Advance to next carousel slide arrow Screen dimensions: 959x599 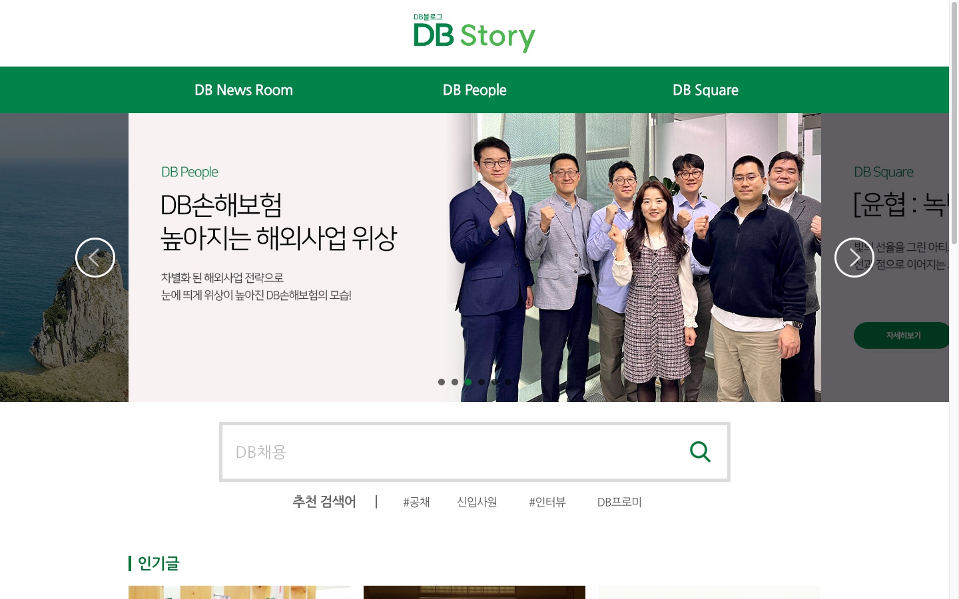pos(854,258)
